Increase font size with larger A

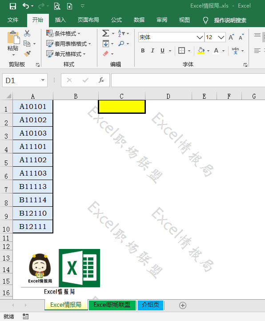(x=231, y=37)
